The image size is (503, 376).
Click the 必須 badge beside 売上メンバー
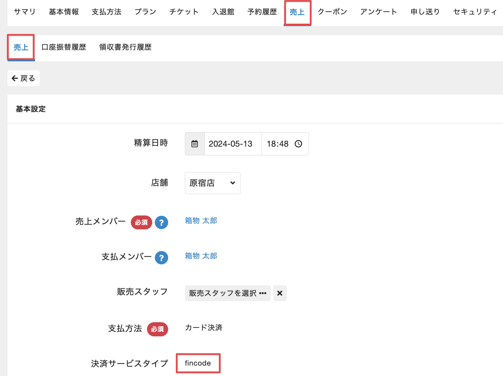[x=141, y=222]
